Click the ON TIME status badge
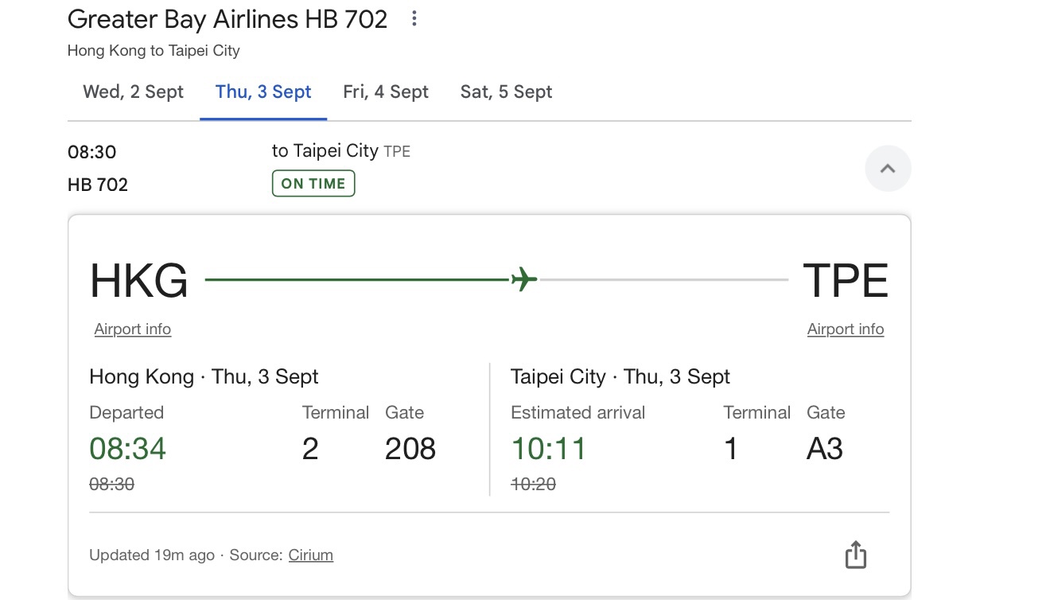 tap(313, 184)
